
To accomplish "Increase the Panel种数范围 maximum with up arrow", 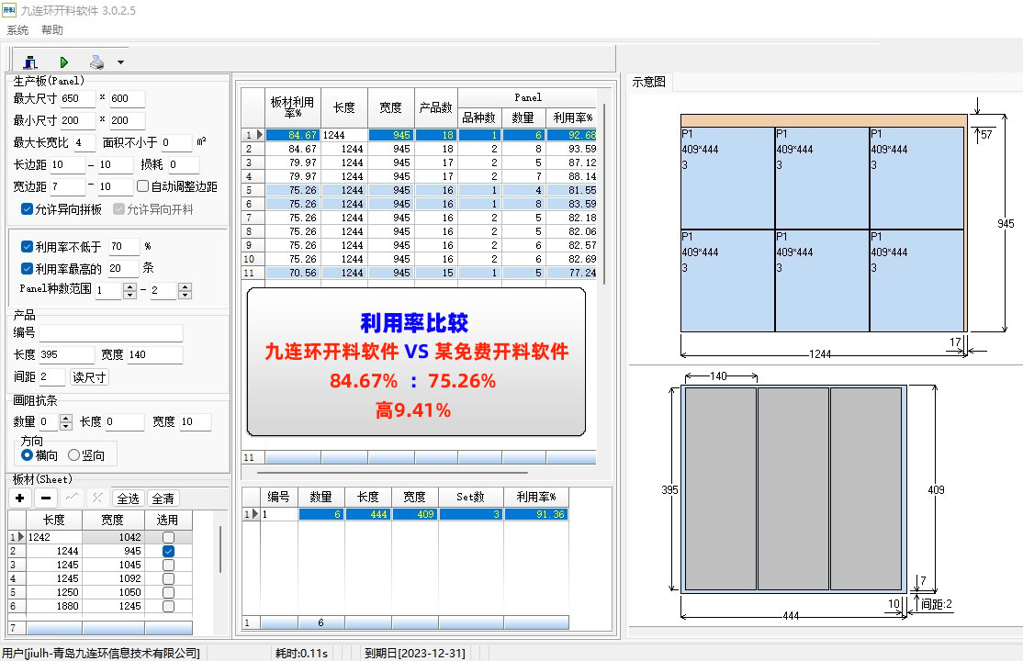I will pyautogui.click(x=185, y=286).
